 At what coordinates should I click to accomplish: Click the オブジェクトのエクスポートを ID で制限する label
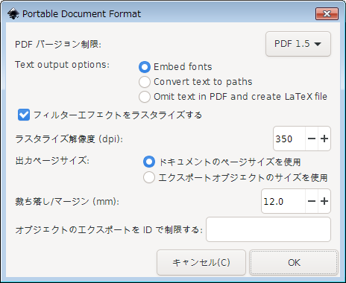(109, 229)
